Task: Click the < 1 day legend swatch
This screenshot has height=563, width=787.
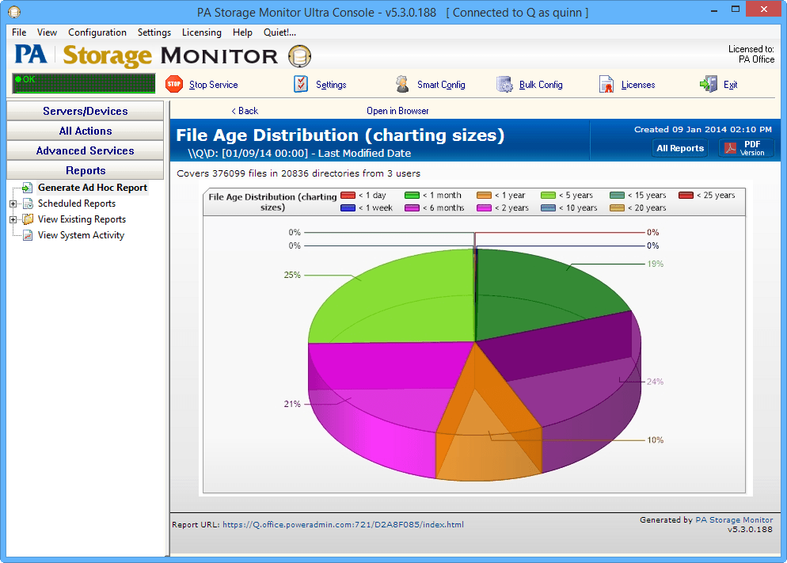Action: pyautogui.click(x=348, y=196)
